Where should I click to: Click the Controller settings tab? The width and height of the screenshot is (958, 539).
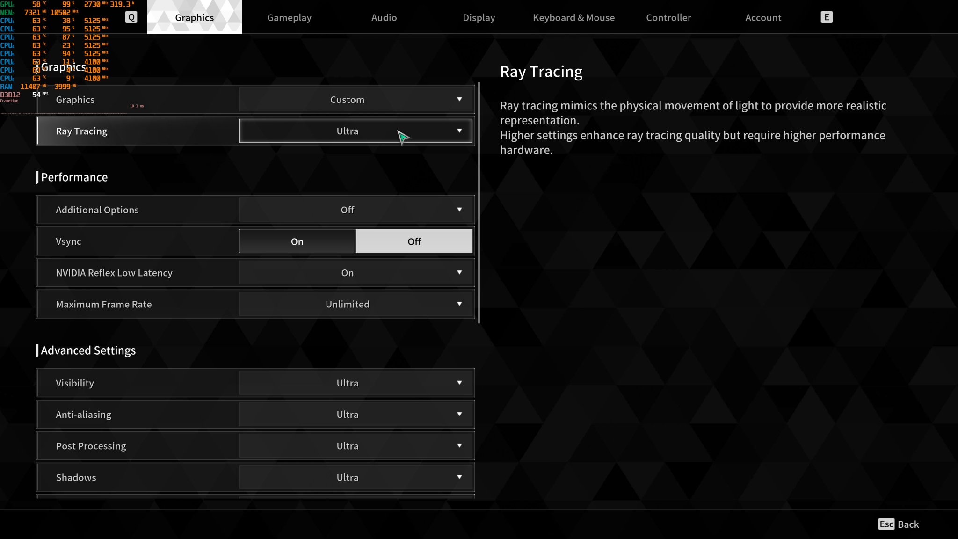[x=668, y=17]
